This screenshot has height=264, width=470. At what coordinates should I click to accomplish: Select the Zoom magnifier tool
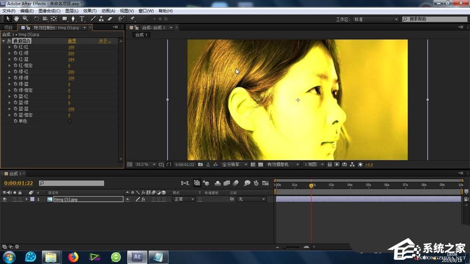pos(25,19)
